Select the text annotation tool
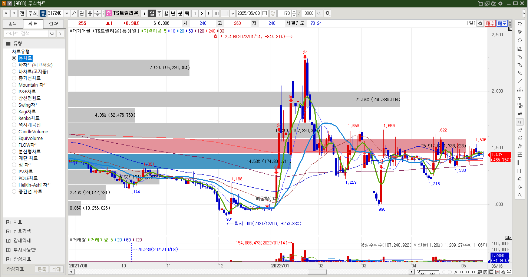Screen dimensions: 528x277 click(519, 97)
